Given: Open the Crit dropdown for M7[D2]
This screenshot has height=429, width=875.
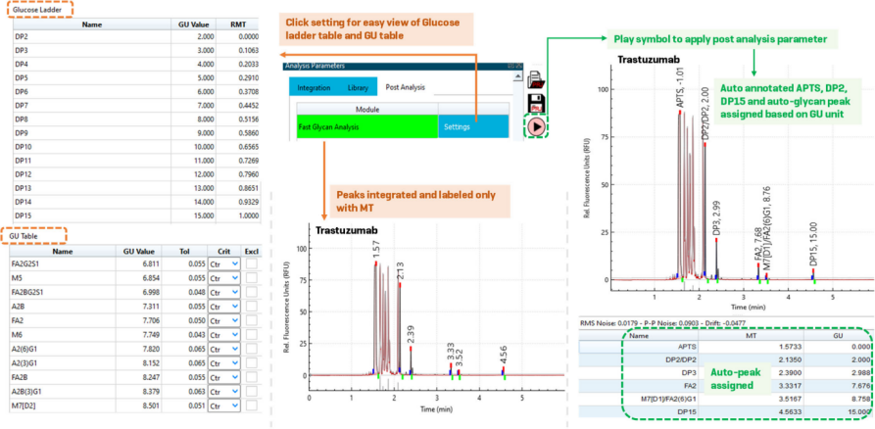Looking at the screenshot, I should [224, 406].
